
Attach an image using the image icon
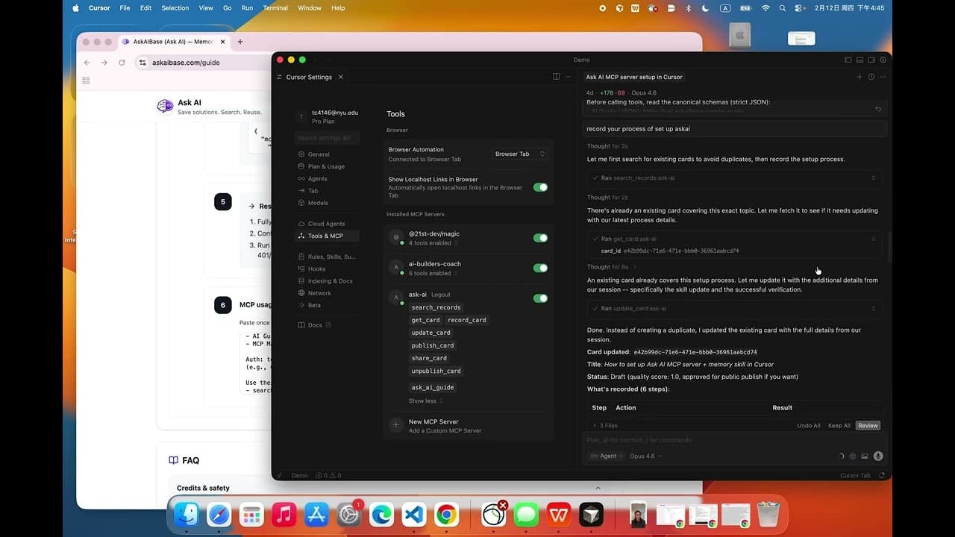coord(865,456)
